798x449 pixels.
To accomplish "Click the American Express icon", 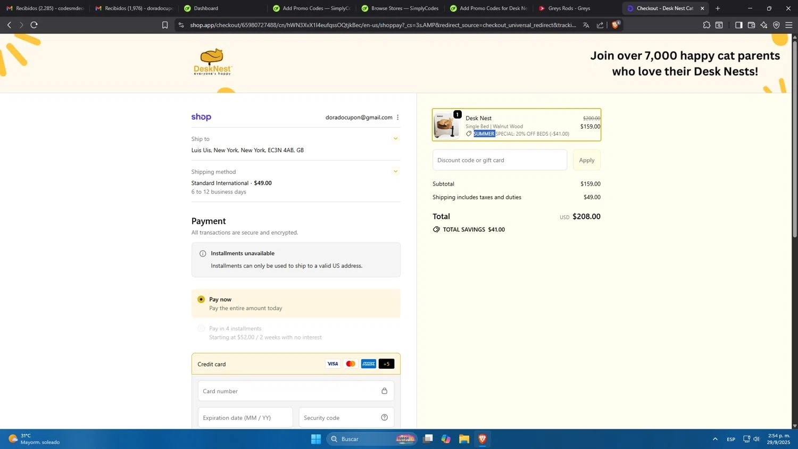I will 368,364.
